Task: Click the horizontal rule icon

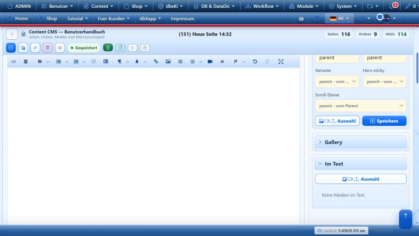Action: point(222,62)
